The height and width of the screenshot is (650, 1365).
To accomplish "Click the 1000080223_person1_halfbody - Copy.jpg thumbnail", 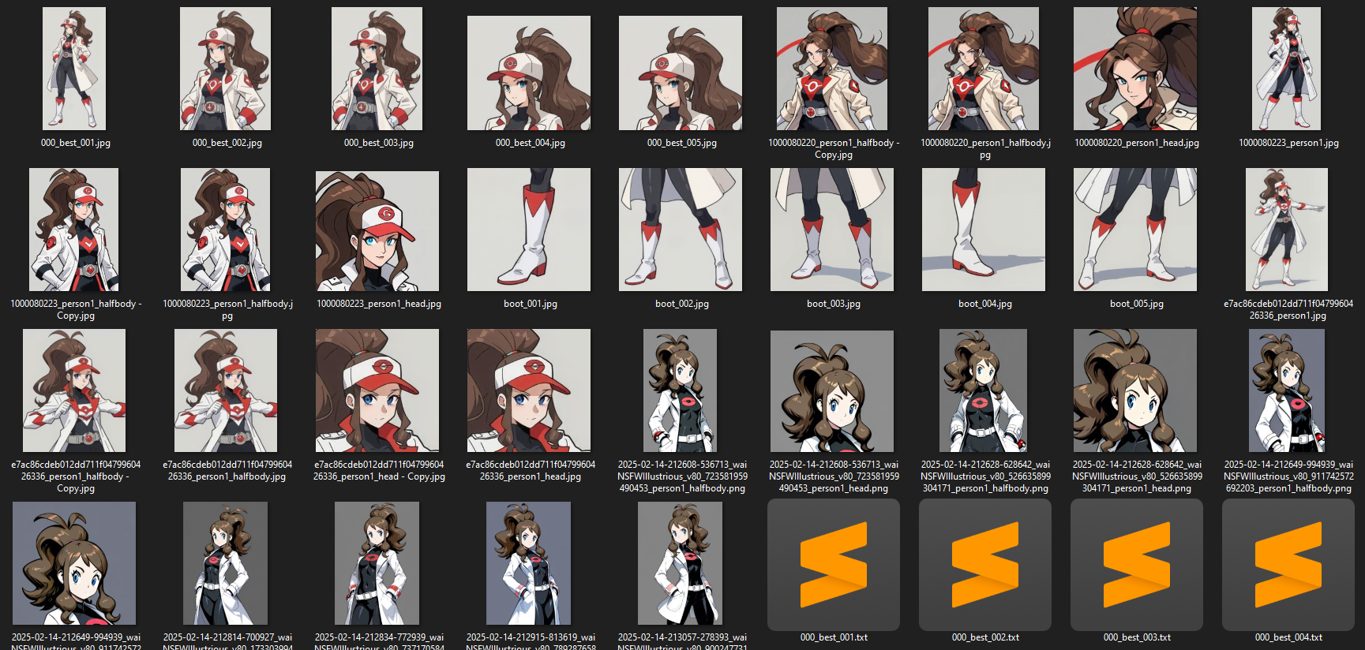I will click(74, 230).
